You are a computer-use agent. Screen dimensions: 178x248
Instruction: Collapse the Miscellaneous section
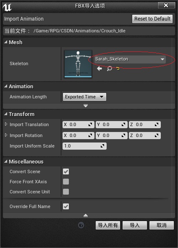pyautogui.click(x=6, y=161)
